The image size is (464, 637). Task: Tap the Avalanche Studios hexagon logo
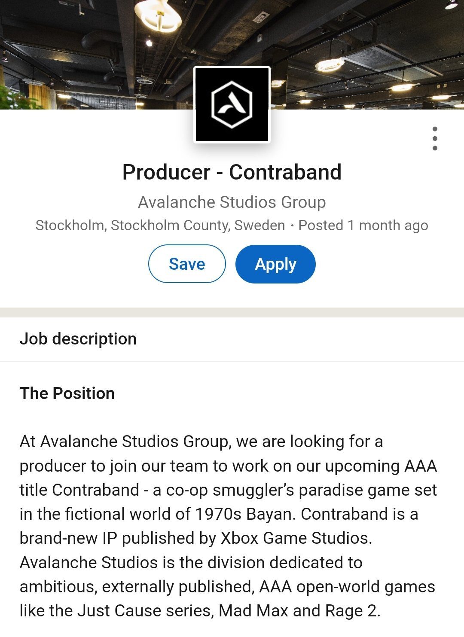click(x=232, y=105)
